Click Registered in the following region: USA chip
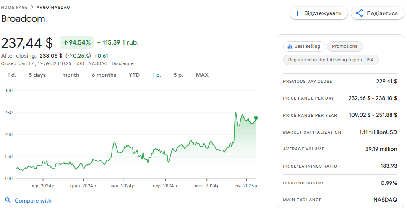Viewport: 407px width, 208px height. (331, 60)
